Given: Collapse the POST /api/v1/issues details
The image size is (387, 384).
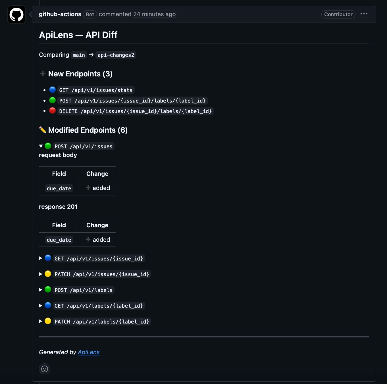Looking at the screenshot, I should pyautogui.click(x=41, y=146).
